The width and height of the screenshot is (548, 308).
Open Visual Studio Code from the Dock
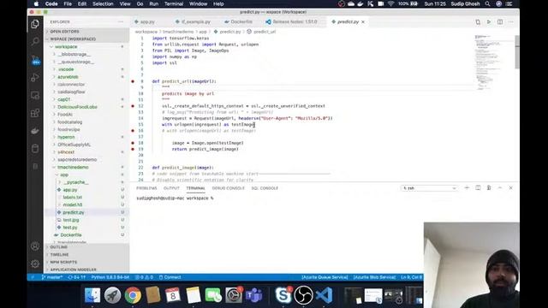[325, 295]
